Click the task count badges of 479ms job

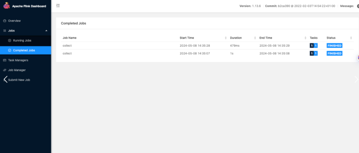(x=314, y=45)
